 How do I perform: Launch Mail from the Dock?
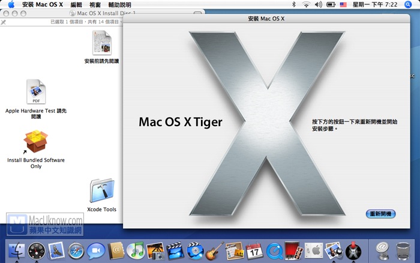(x=56, y=250)
